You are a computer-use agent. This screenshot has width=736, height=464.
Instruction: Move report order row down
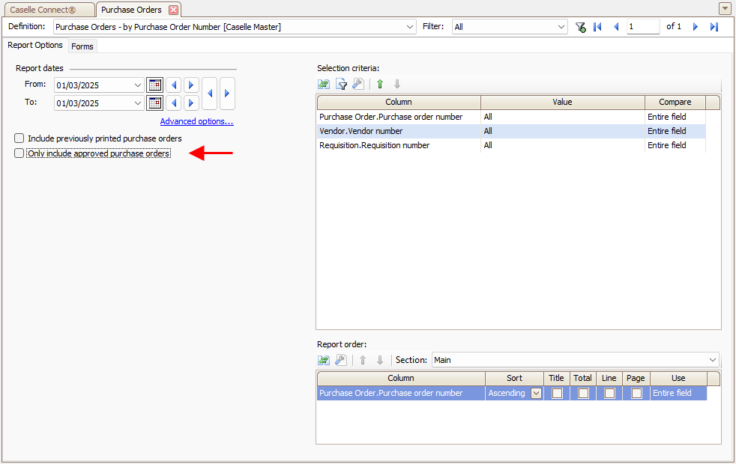click(380, 360)
